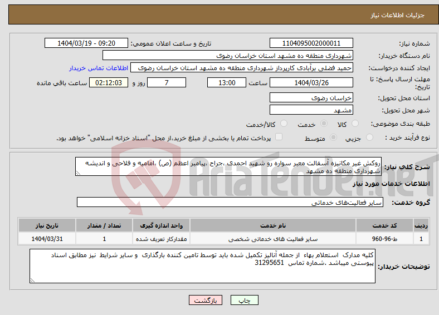Click service code cell ط-96-960
Viewport: 439px width, 315px height.
(x=384, y=239)
